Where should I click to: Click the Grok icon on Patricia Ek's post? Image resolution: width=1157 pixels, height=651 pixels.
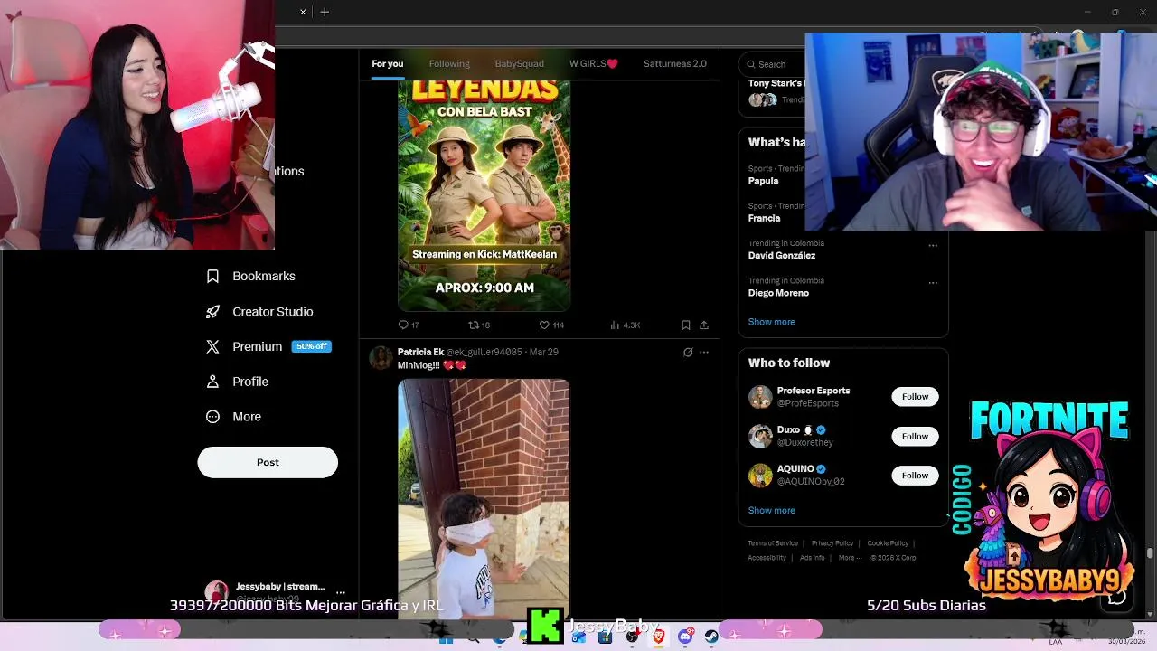point(688,352)
